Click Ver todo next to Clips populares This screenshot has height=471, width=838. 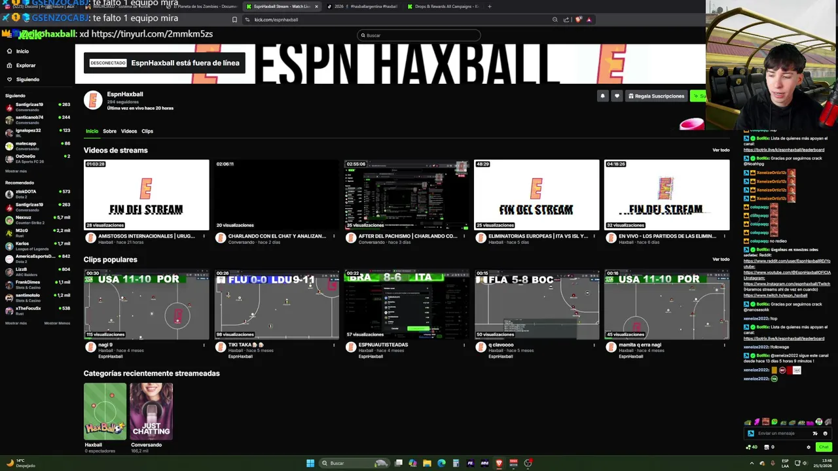(x=721, y=259)
